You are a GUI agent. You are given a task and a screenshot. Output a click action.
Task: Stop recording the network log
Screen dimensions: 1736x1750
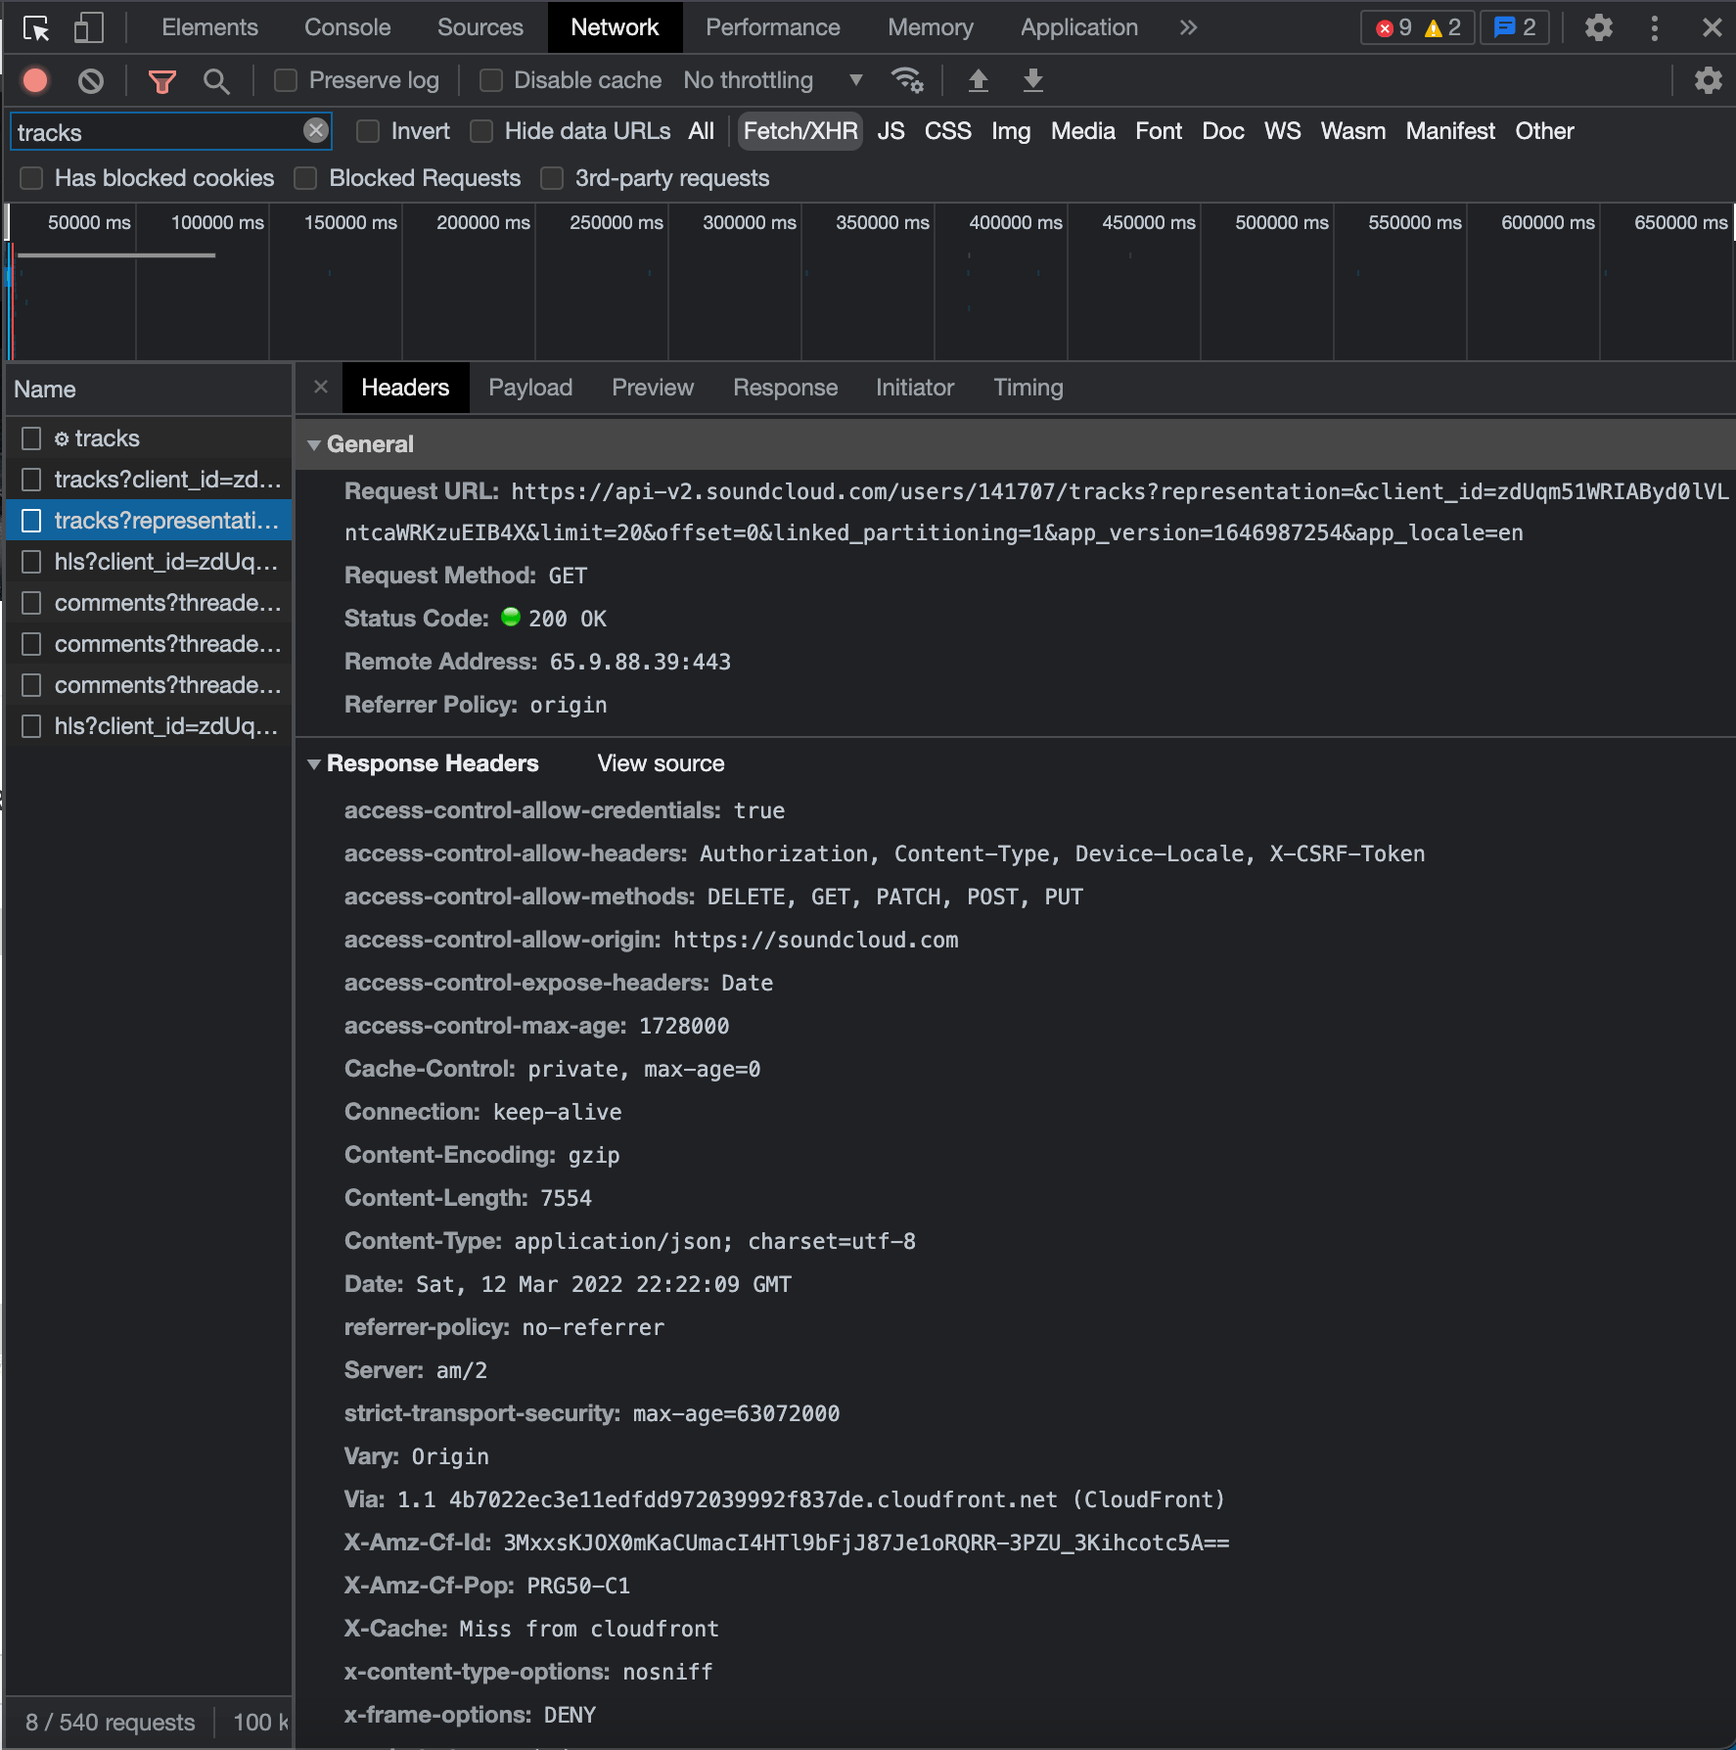pyautogui.click(x=35, y=80)
